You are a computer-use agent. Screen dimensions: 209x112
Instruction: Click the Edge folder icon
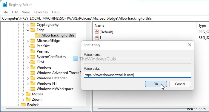[x=33, y=30]
